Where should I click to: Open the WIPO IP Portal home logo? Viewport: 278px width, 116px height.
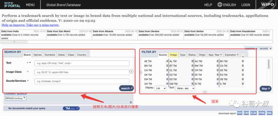(12, 5)
